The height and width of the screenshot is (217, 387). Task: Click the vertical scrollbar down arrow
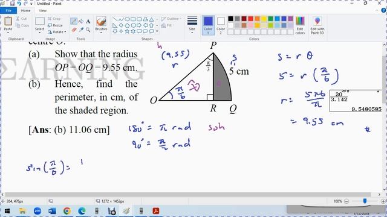pos(385,189)
